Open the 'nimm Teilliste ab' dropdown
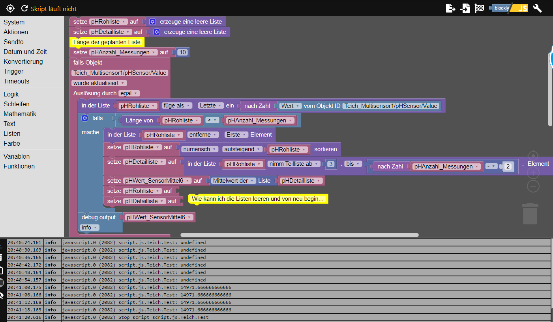The width and height of the screenshot is (553, 322). point(294,164)
